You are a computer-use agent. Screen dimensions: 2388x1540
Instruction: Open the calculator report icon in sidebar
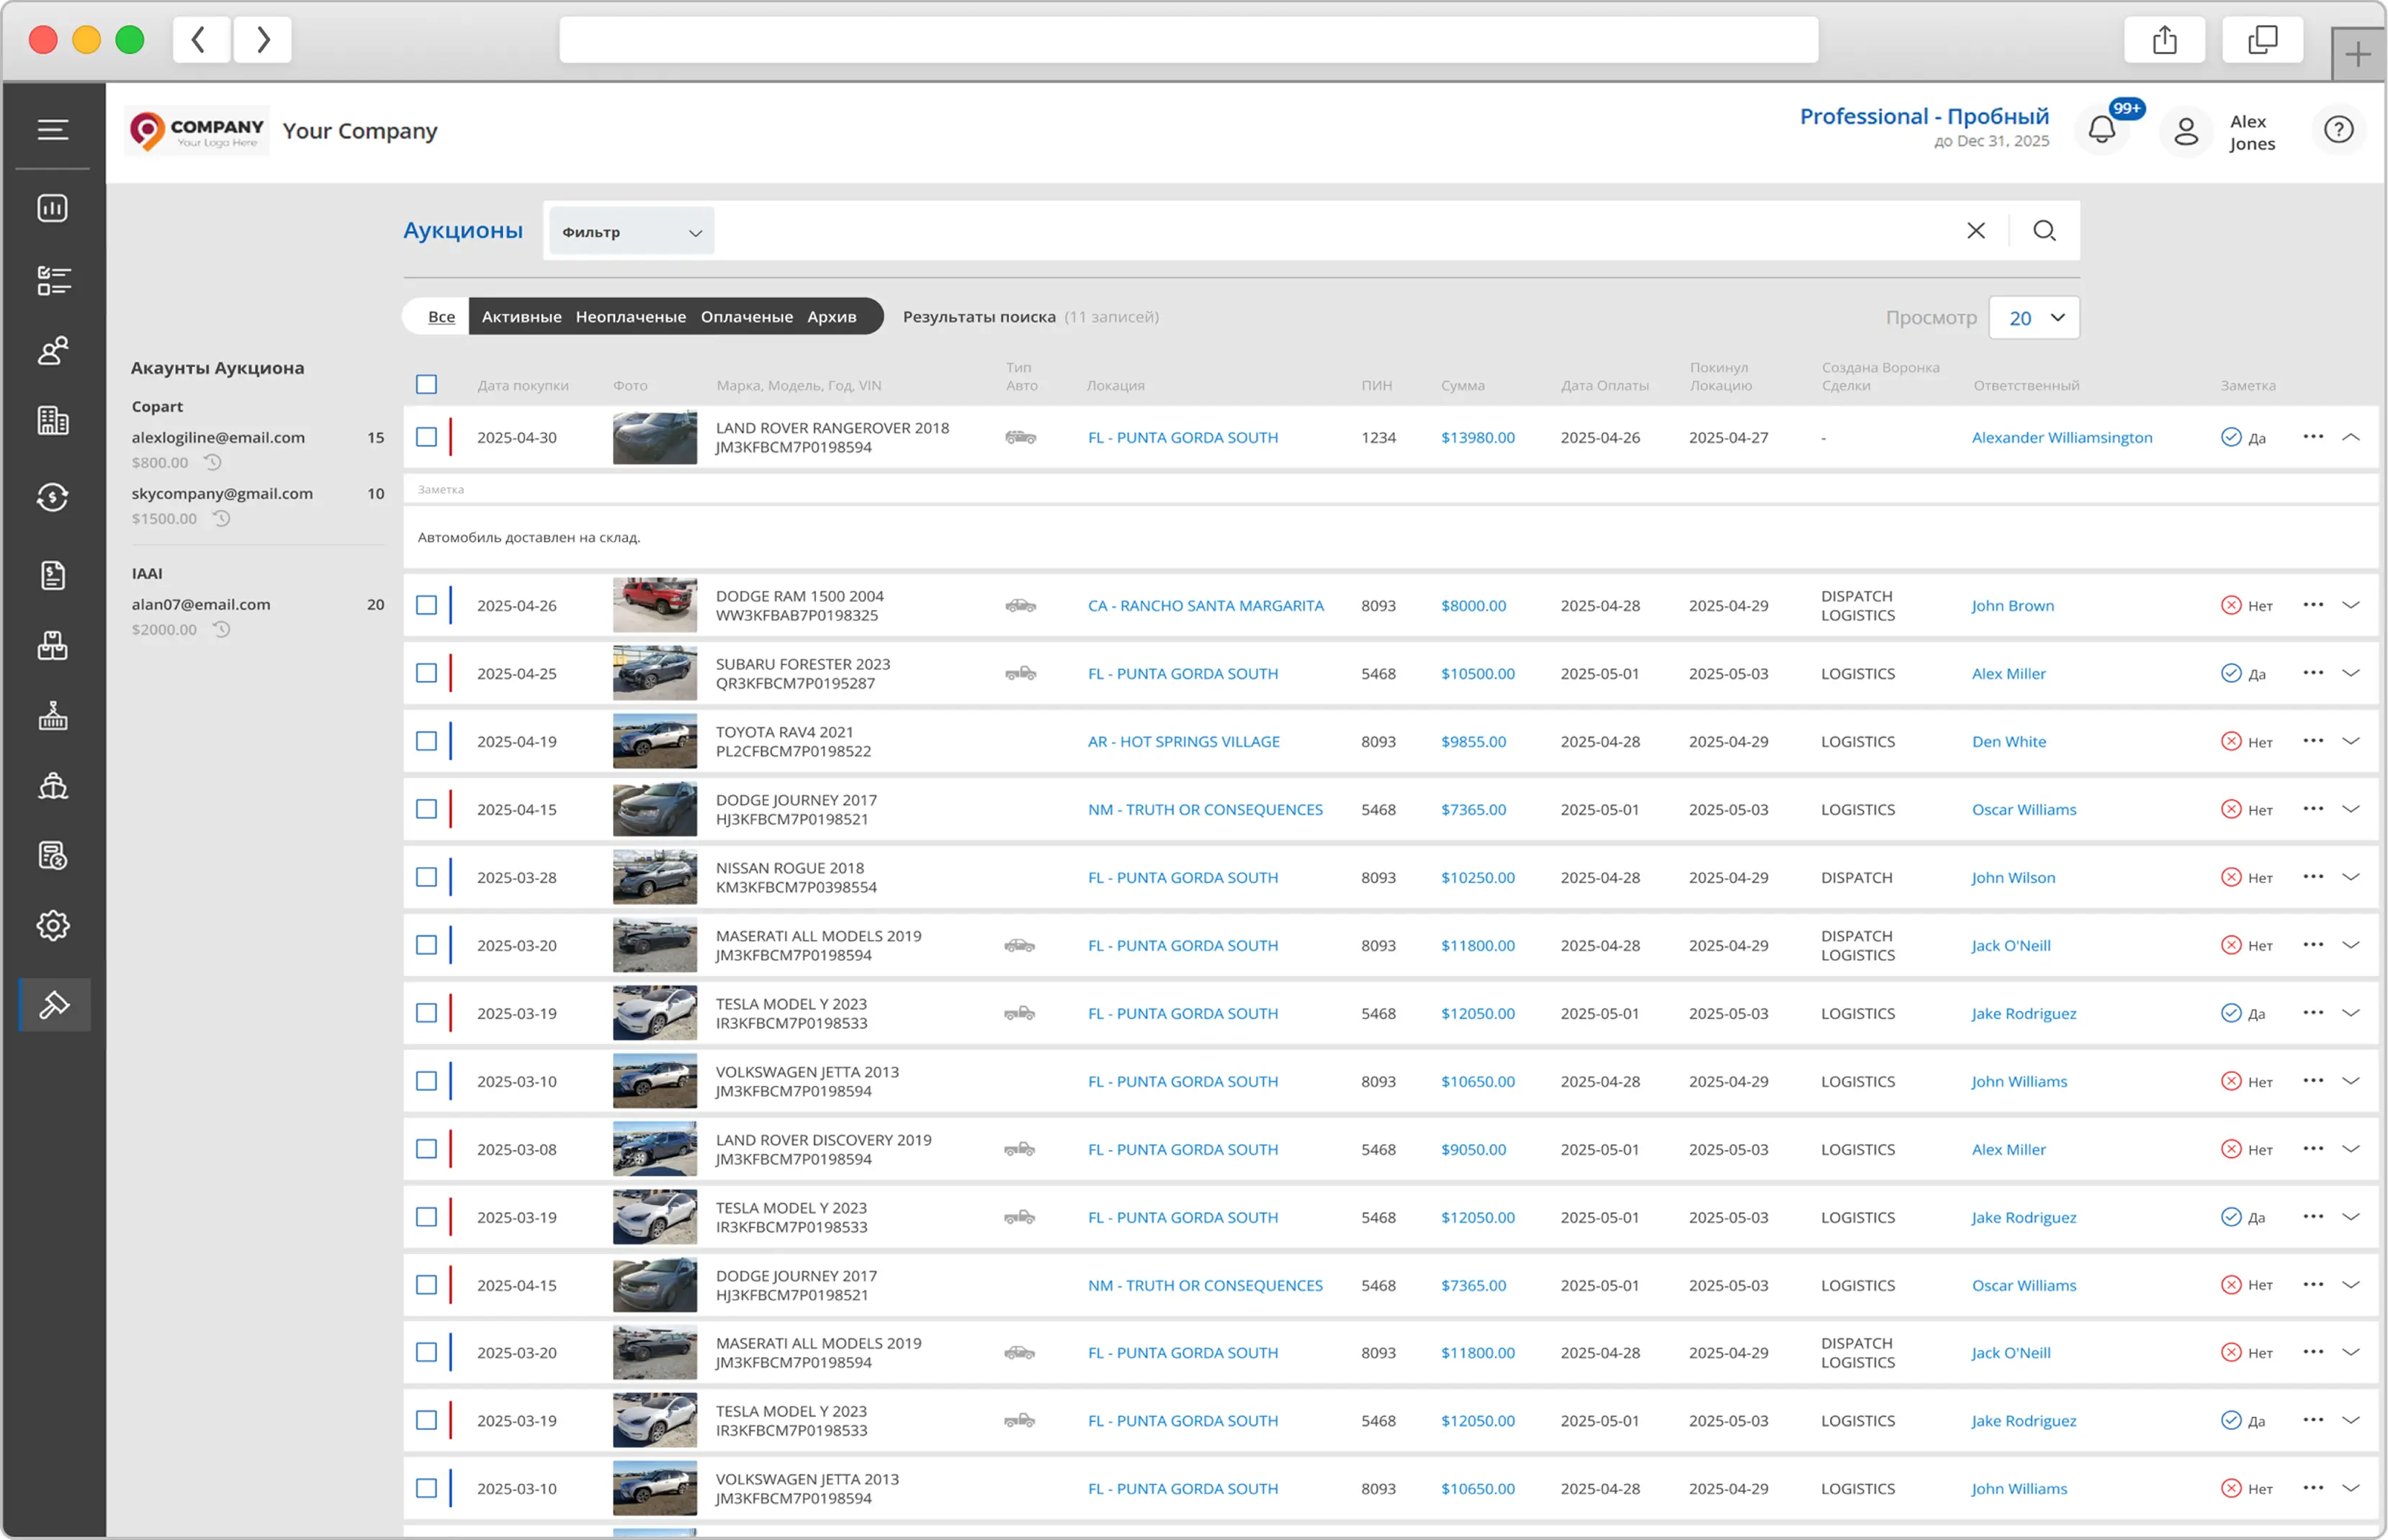pos(53,856)
